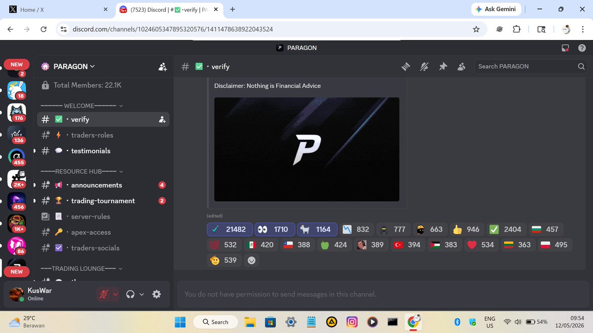Open the announcements channel
Image resolution: width=593 pixels, height=333 pixels.
click(x=103, y=185)
